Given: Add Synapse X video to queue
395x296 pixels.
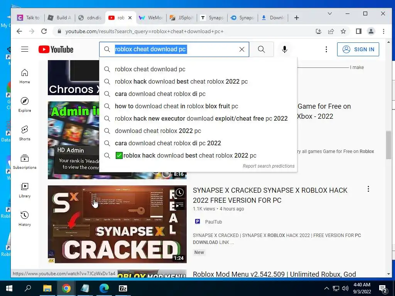Looking at the screenshot, I should (x=180, y=205).
